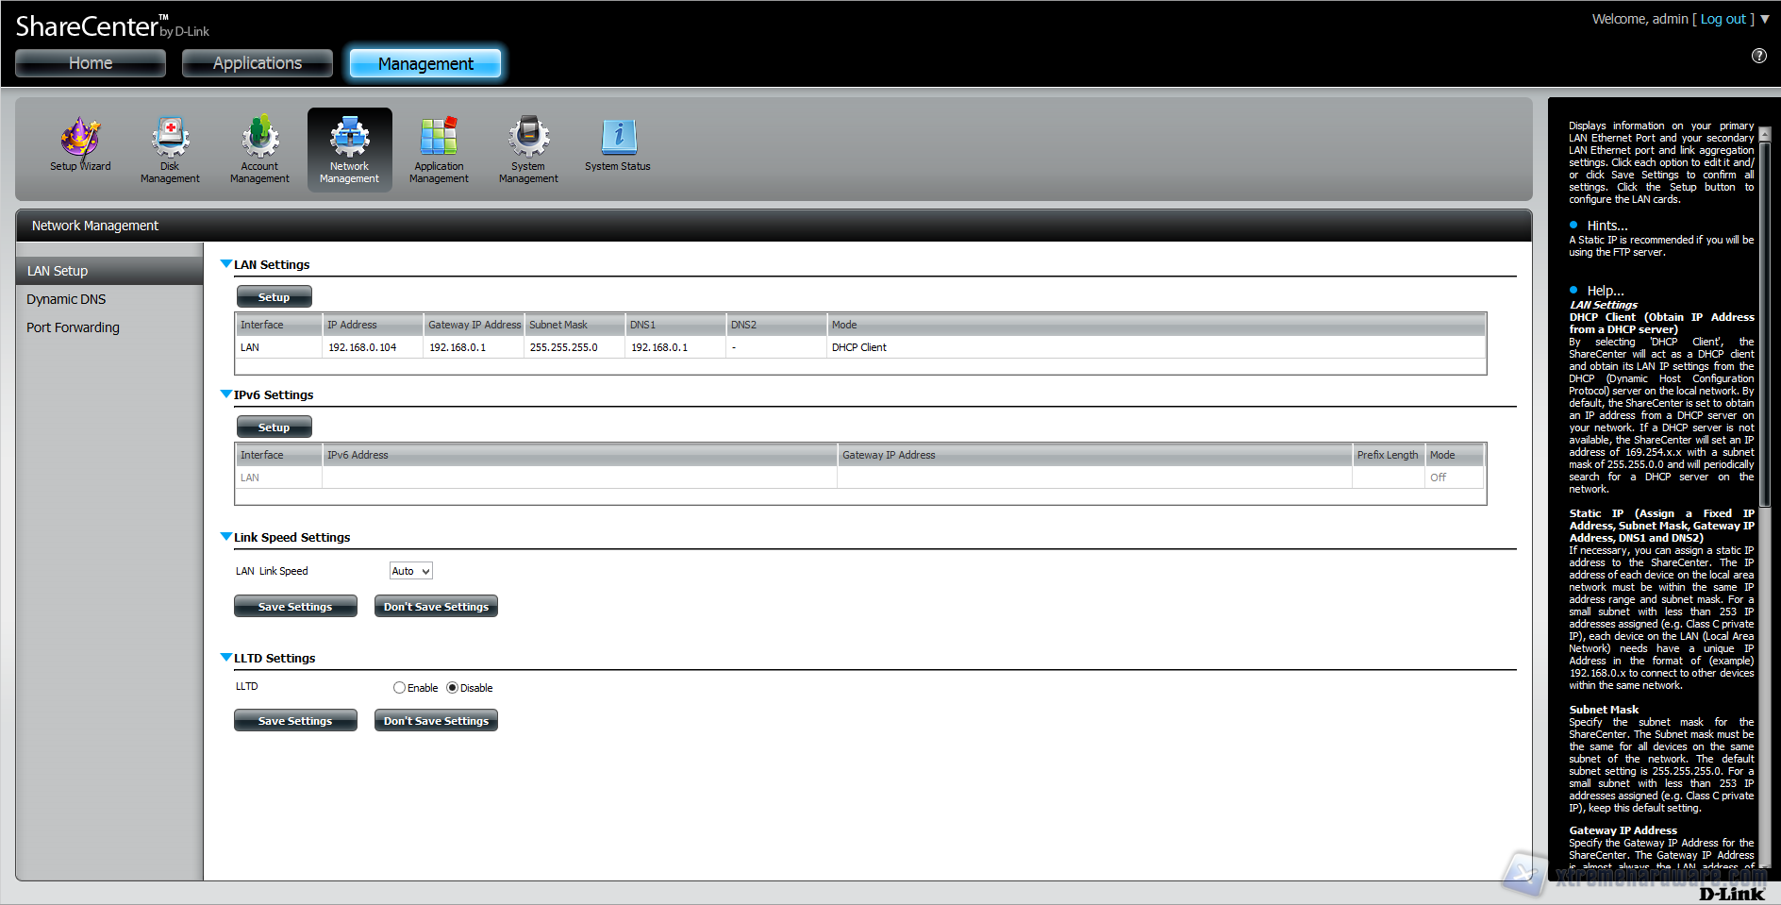Open Port Forwarding in the sidebar
Image resolution: width=1781 pixels, height=905 pixels.
[73, 327]
